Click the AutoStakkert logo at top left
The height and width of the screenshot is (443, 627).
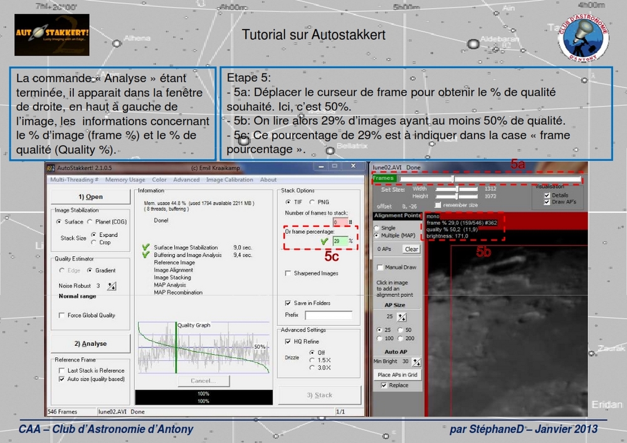click(52, 34)
